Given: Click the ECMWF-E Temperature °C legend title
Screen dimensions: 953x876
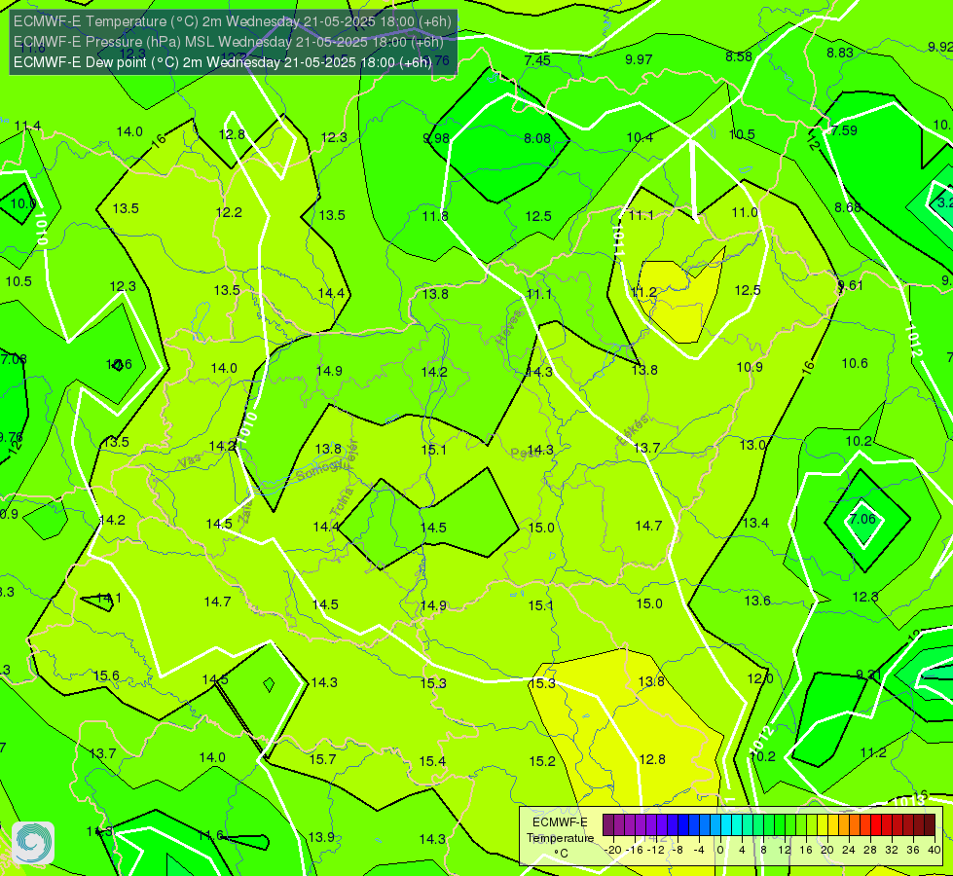Looking at the screenshot, I should pos(560,838).
